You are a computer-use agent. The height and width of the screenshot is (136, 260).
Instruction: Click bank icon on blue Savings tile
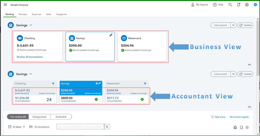pos(97,83)
